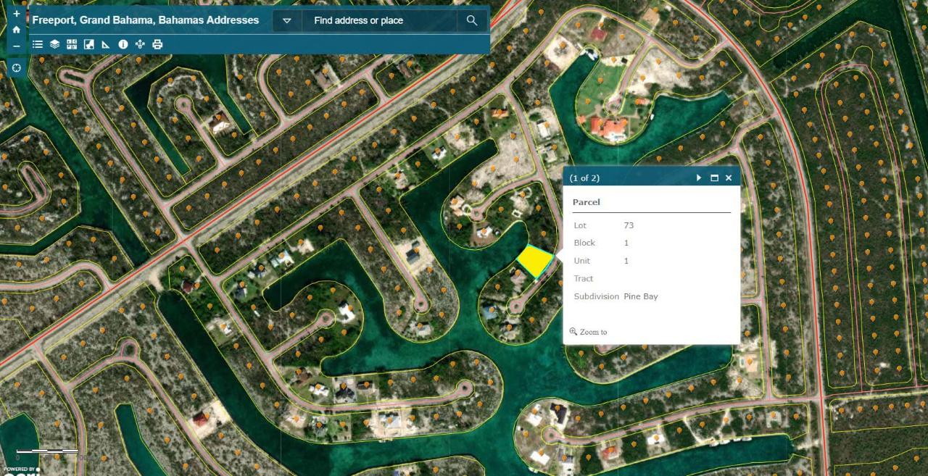
Task: Close the Parcel popup
Action: [x=729, y=178]
